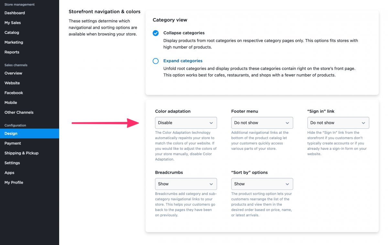Open the Facebook sales channel

[x=14, y=93]
